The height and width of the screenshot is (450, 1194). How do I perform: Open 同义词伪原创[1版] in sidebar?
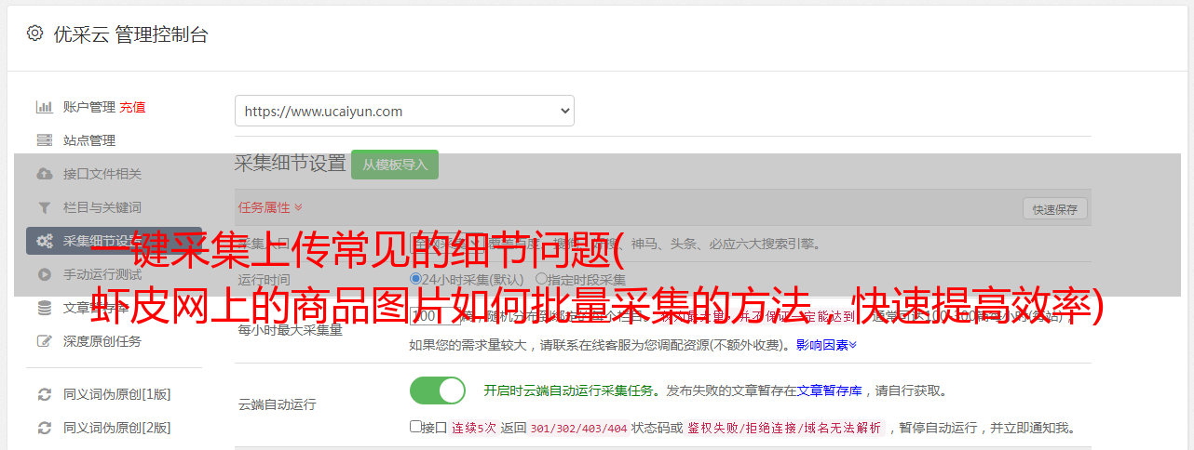point(117,394)
